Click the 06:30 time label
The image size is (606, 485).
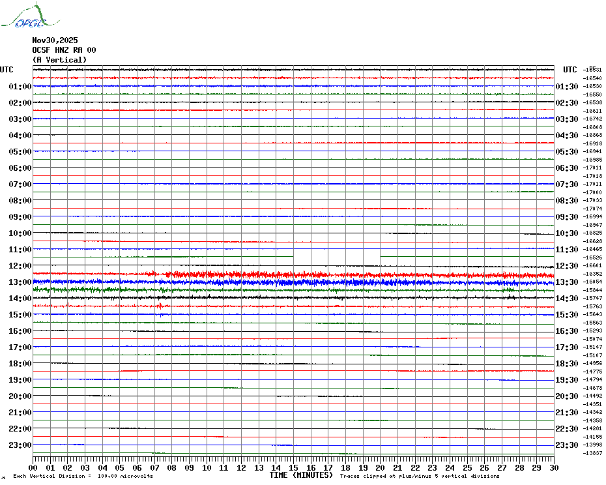pyautogui.click(x=567, y=168)
